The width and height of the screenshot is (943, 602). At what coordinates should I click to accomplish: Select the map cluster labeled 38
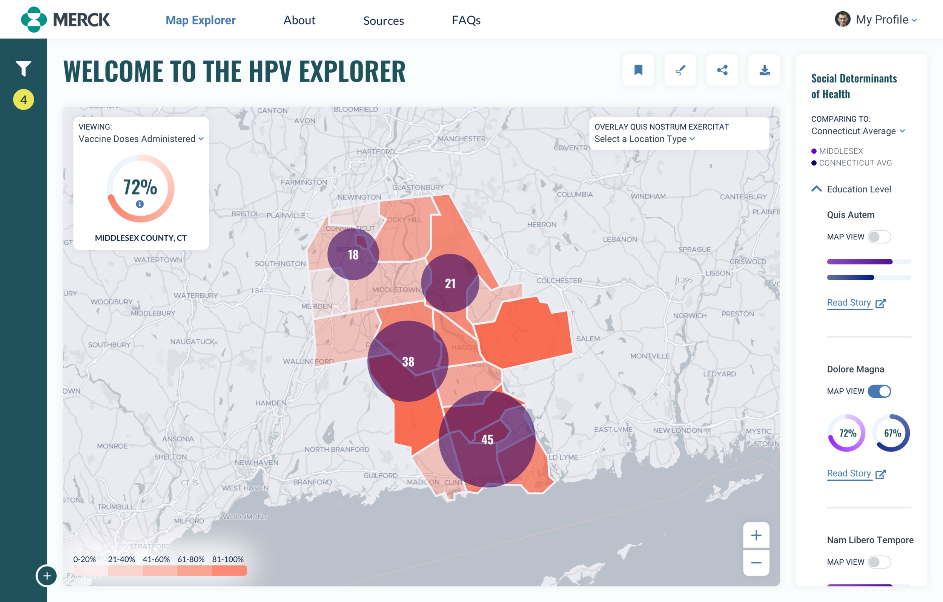tap(408, 361)
